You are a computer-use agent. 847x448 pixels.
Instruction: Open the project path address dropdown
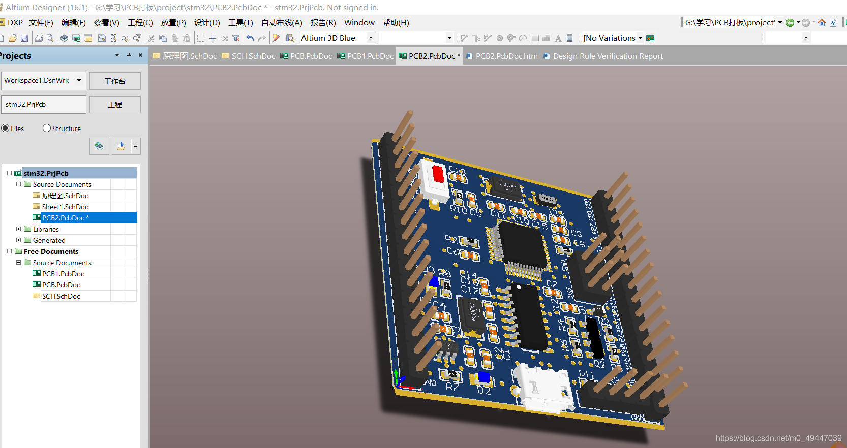780,23
